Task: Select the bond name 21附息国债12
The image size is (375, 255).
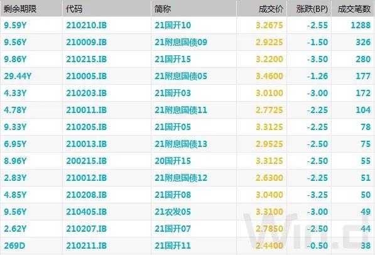Action: coord(181,178)
